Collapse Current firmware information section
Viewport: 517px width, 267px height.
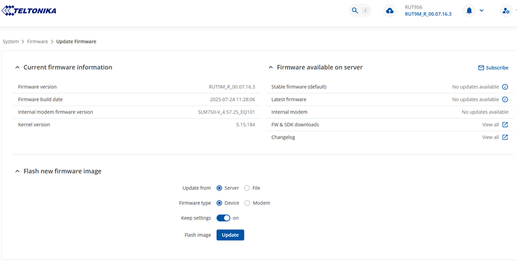pyautogui.click(x=18, y=68)
